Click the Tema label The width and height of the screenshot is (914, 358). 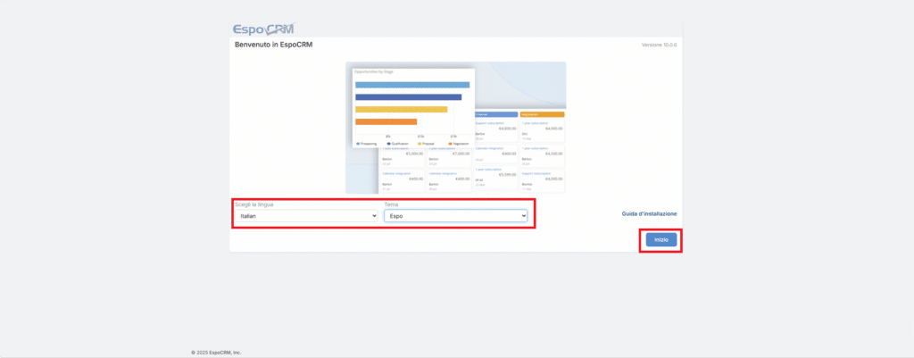tap(391, 204)
